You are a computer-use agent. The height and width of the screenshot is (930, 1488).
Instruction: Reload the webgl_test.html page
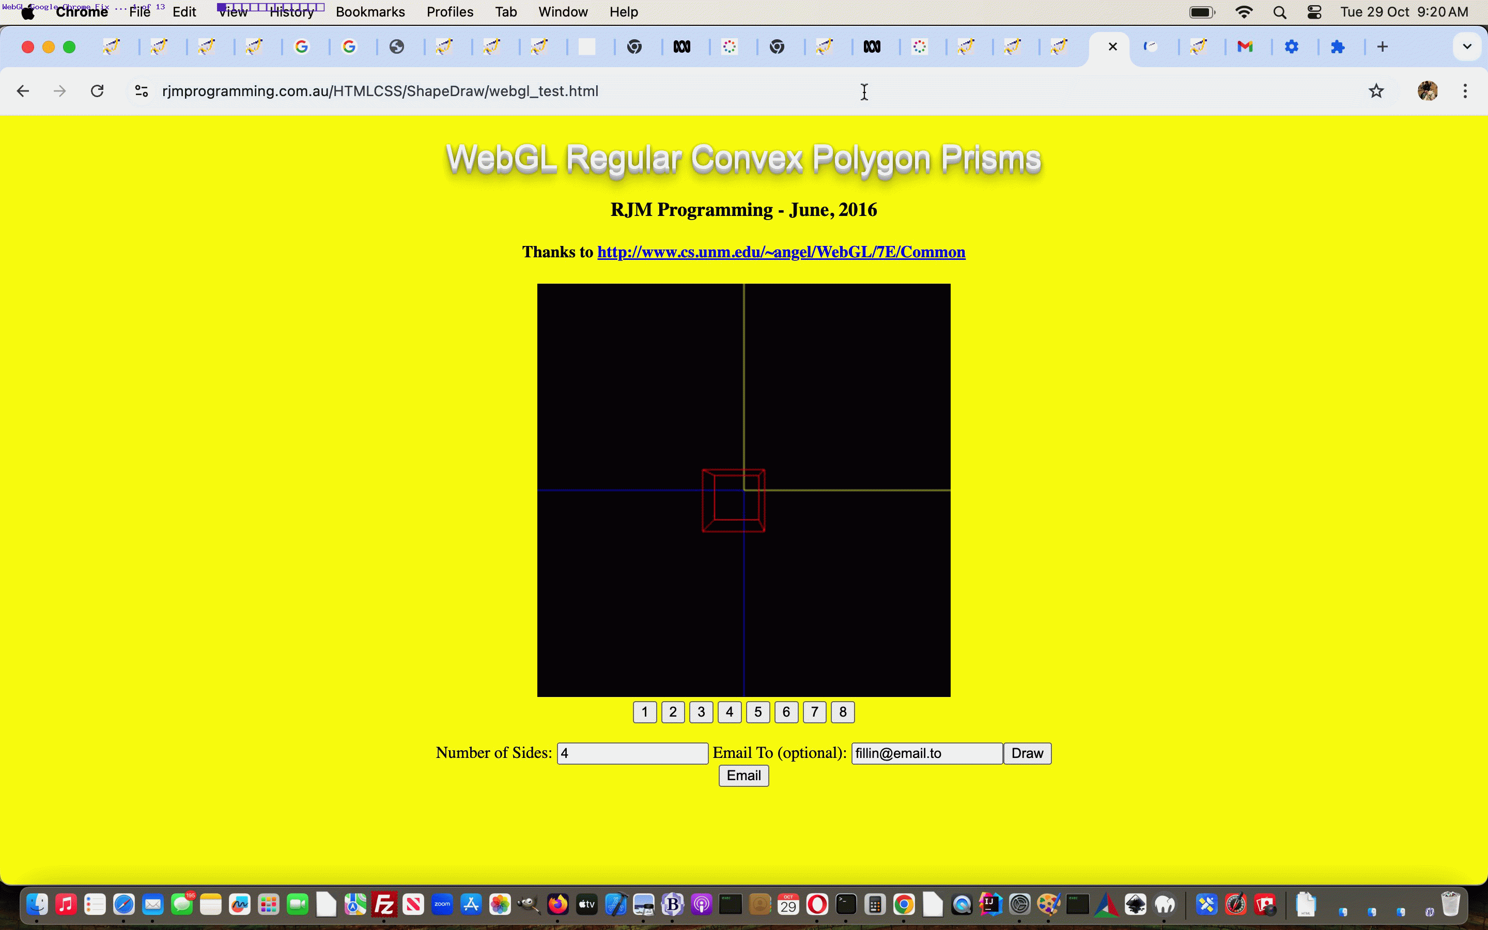coord(97,91)
